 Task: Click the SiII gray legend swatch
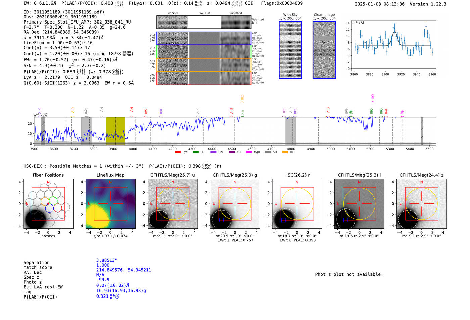(268, 152)
